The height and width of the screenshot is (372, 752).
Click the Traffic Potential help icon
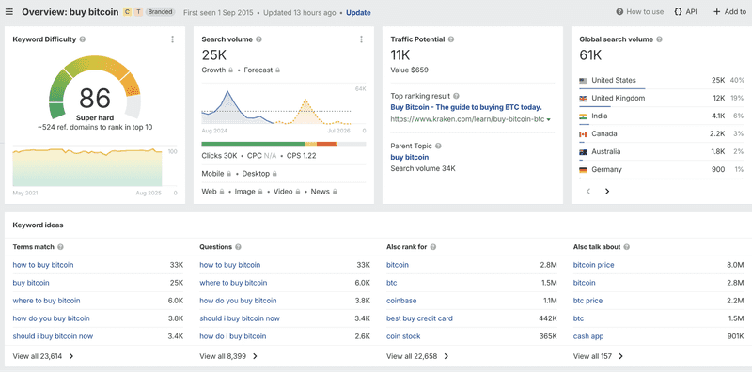coord(451,39)
